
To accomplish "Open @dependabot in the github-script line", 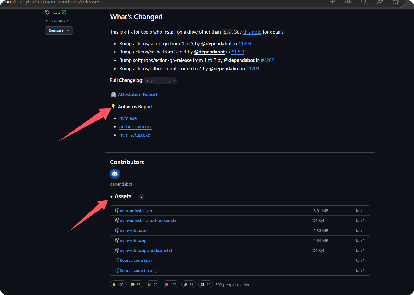I will tap(224, 69).
